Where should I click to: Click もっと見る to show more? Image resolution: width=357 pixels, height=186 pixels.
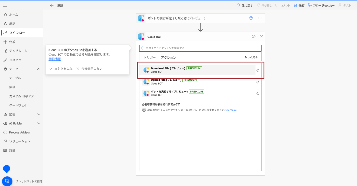click(251, 57)
